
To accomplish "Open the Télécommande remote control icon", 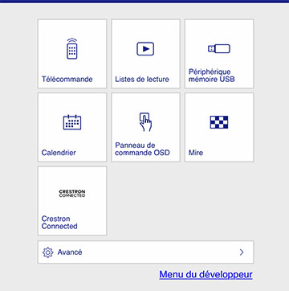I will [x=72, y=48].
